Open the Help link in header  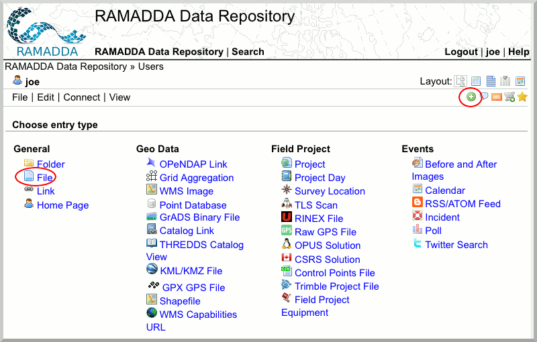point(518,52)
